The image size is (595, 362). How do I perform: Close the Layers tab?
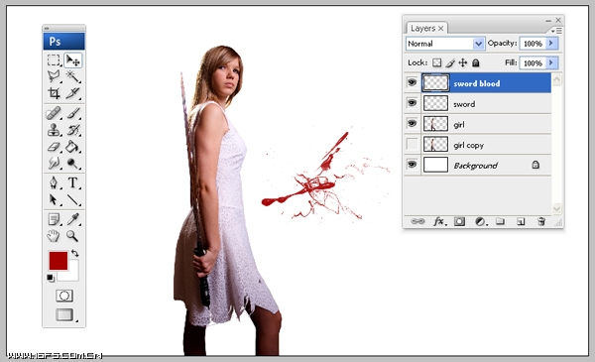441,29
